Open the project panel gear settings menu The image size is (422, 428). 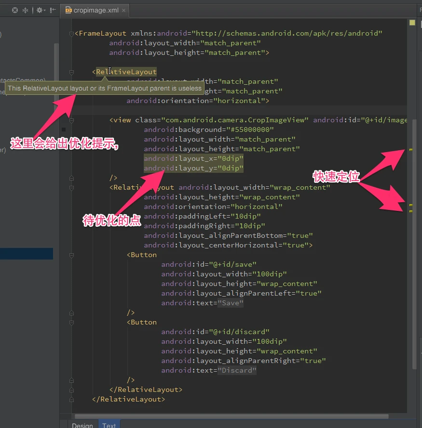(x=40, y=10)
